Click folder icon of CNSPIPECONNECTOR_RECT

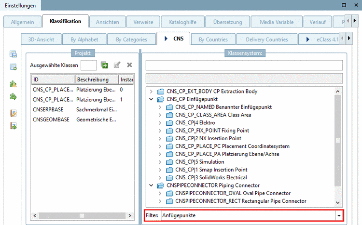pos(169,201)
